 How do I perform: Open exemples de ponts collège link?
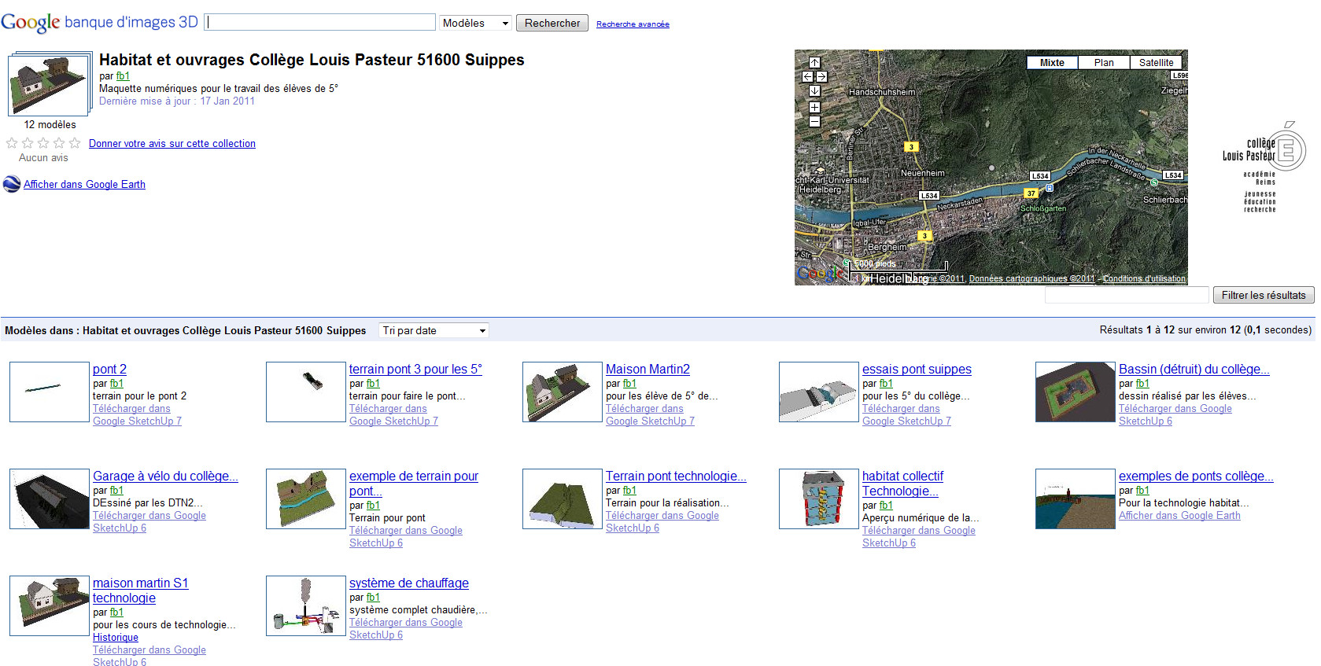click(1196, 476)
